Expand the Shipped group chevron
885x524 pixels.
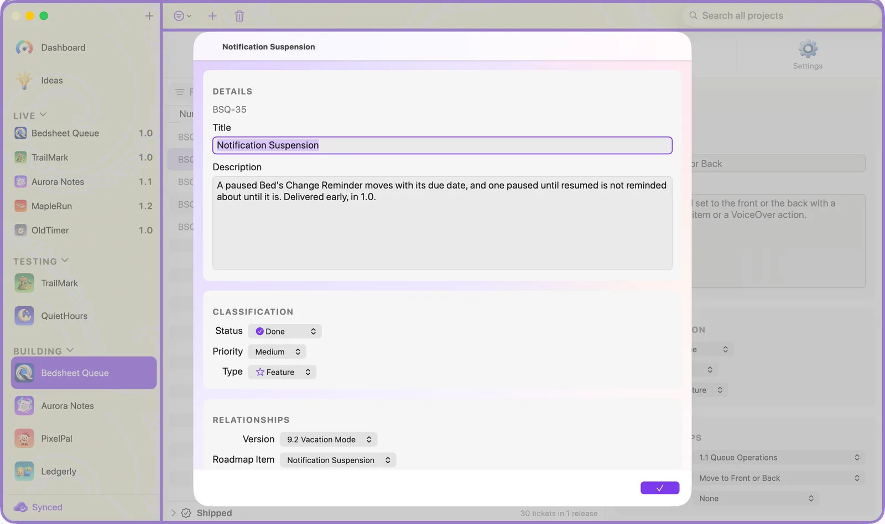[x=173, y=513]
